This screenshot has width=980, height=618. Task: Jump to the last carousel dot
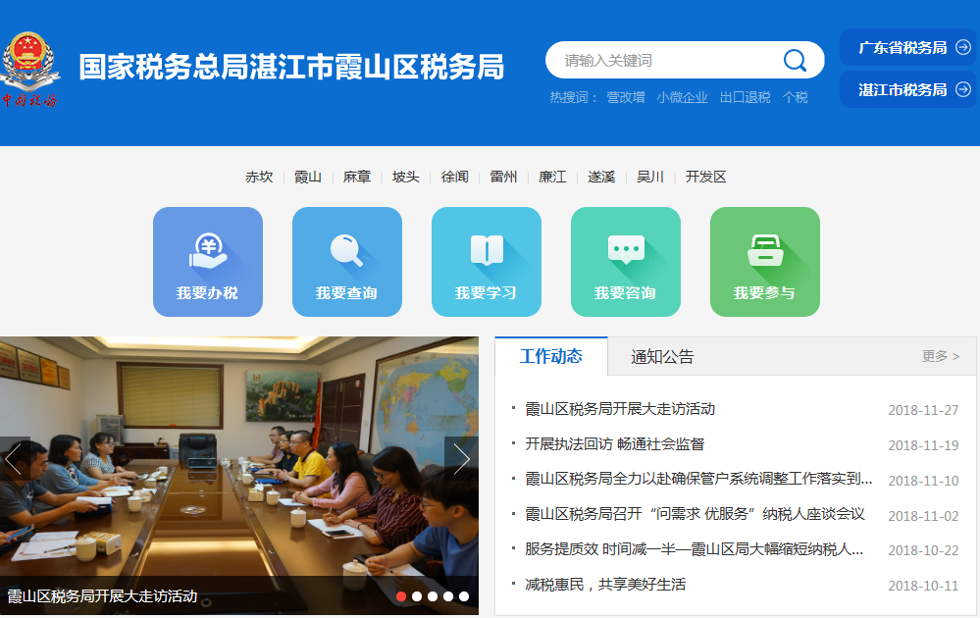tap(464, 596)
